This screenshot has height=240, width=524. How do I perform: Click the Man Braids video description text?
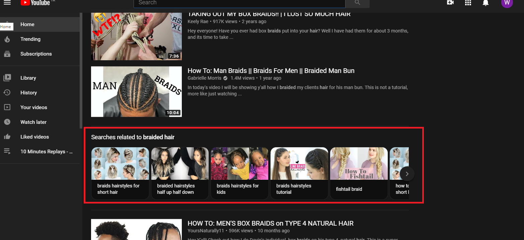(298, 91)
